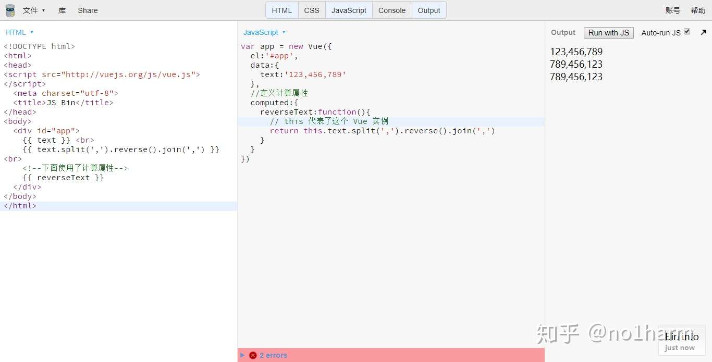Image resolution: width=712 pixels, height=362 pixels.
Task: Click the computed:{ line
Action: 274,103
